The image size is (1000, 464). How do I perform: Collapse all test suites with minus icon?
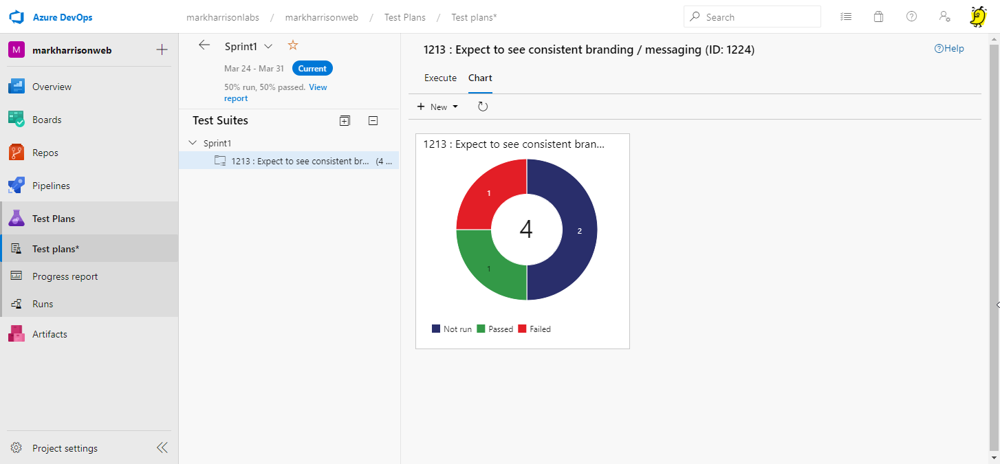pyautogui.click(x=373, y=121)
